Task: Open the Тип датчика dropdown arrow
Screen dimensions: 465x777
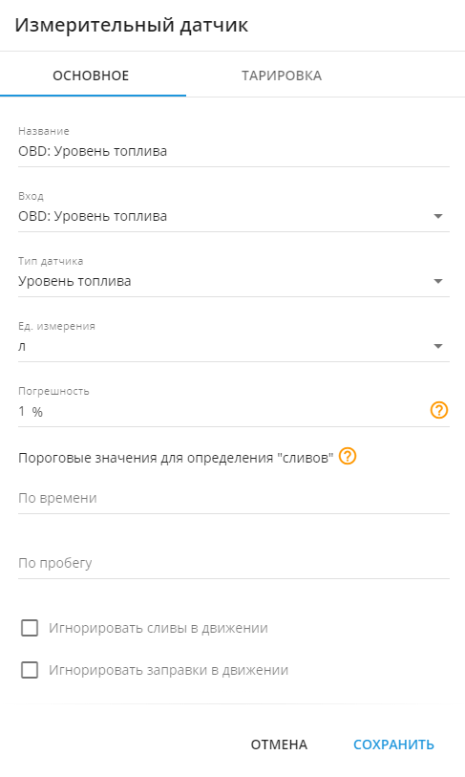Action: click(437, 282)
